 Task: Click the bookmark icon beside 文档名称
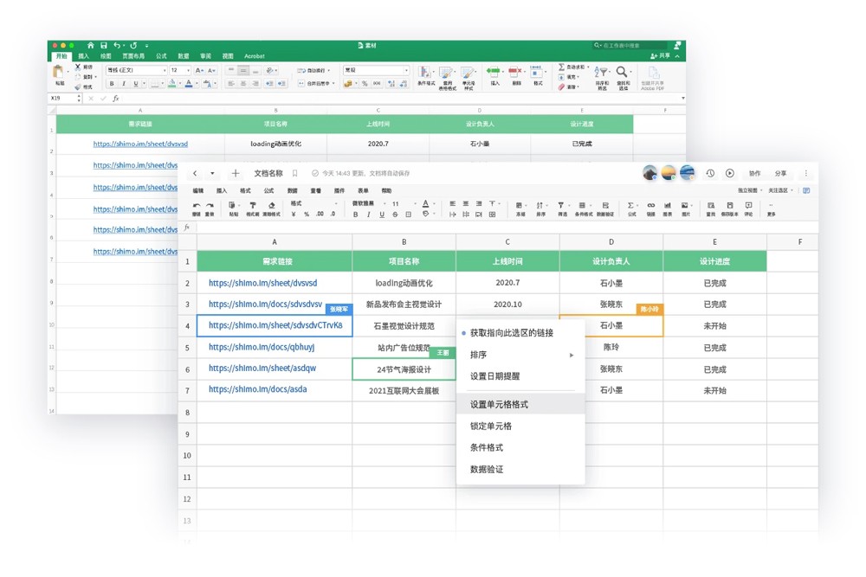tap(295, 174)
